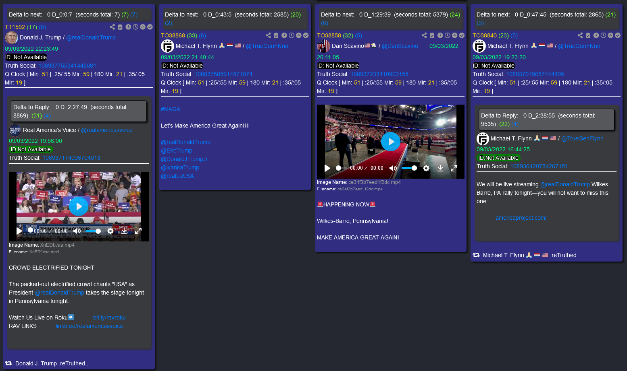Open Truth Social ID 108936420784267151

pyautogui.click(x=539, y=166)
